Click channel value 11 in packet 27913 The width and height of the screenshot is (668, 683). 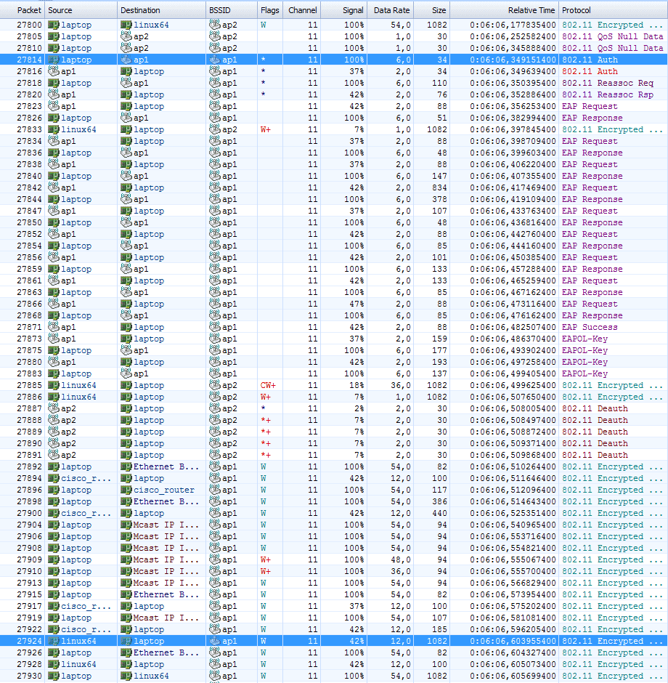[312, 583]
